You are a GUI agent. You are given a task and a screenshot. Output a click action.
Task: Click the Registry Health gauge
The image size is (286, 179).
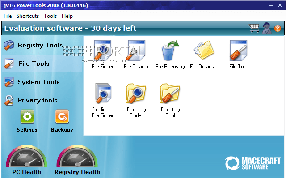click(x=77, y=156)
